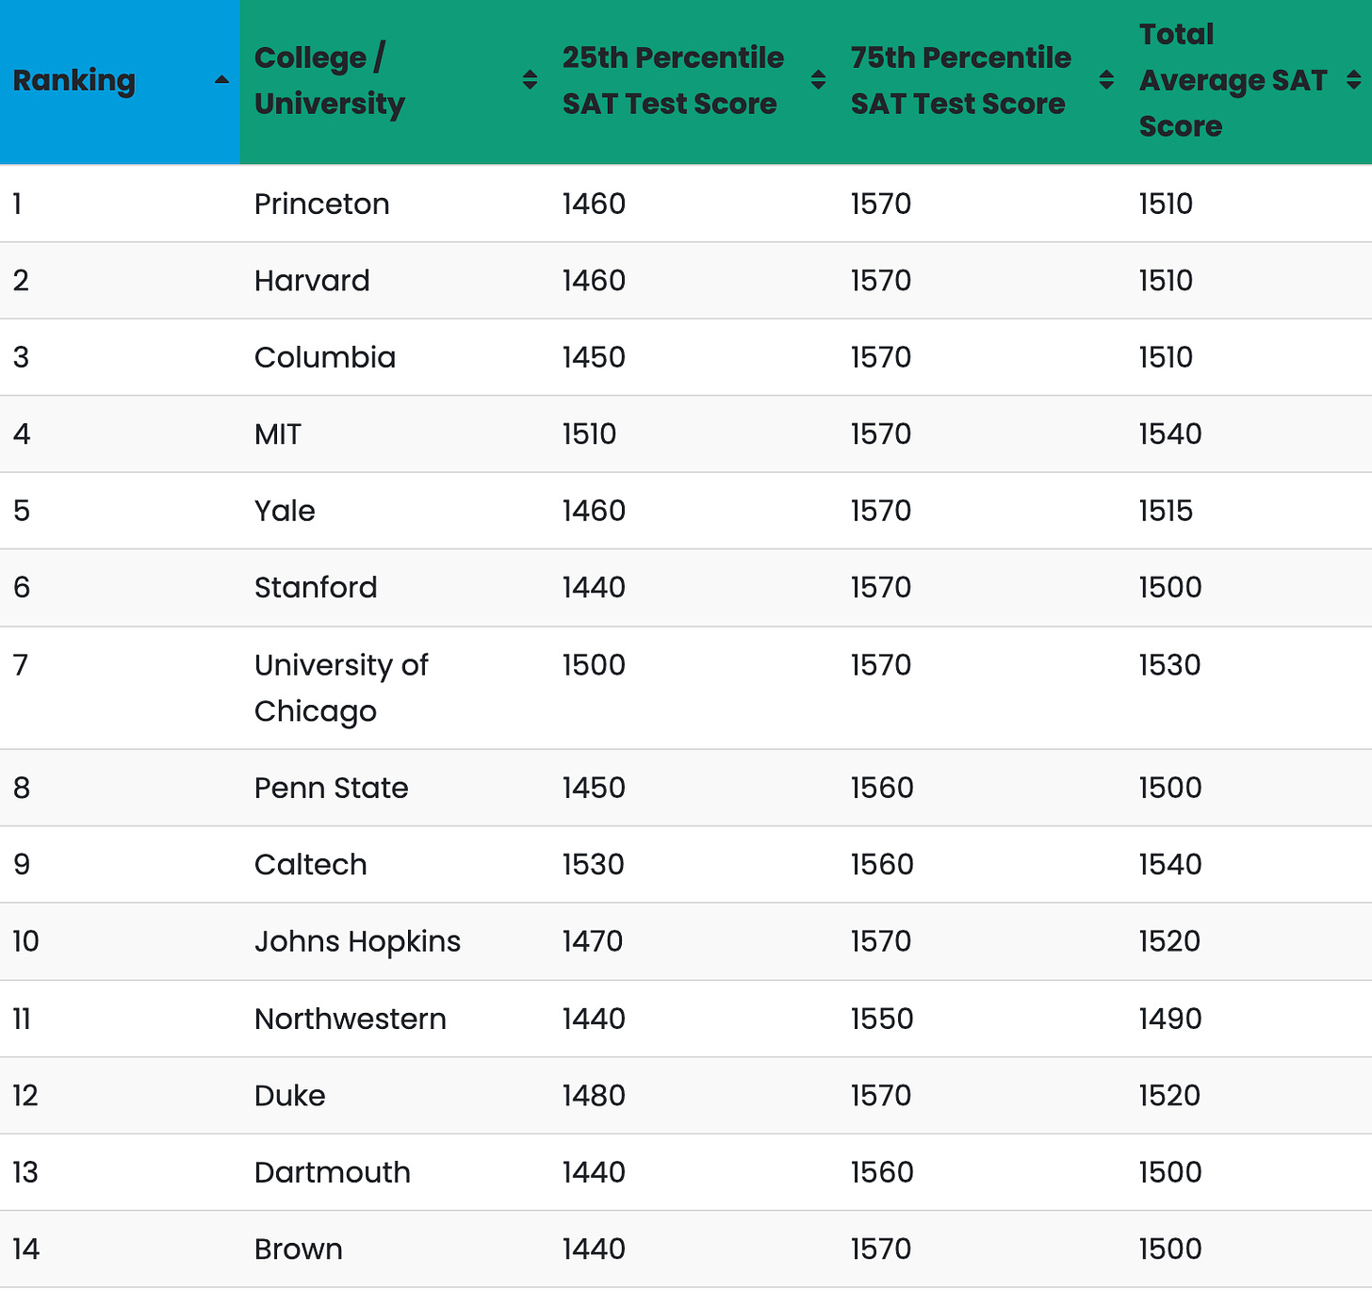
Task: Click Caltech's 1530 25th percentile score
Action: [594, 865]
